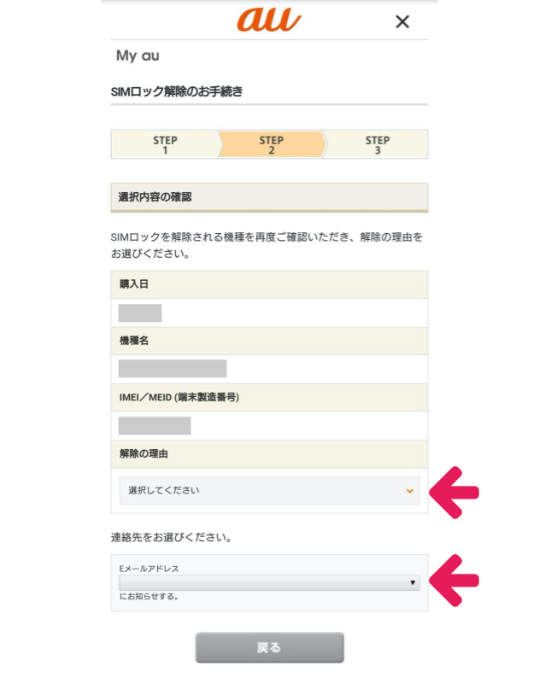This screenshot has width=539, height=683.
Task: Open the Eメールアドレス selection dropdown
Action: coord(268,582)
